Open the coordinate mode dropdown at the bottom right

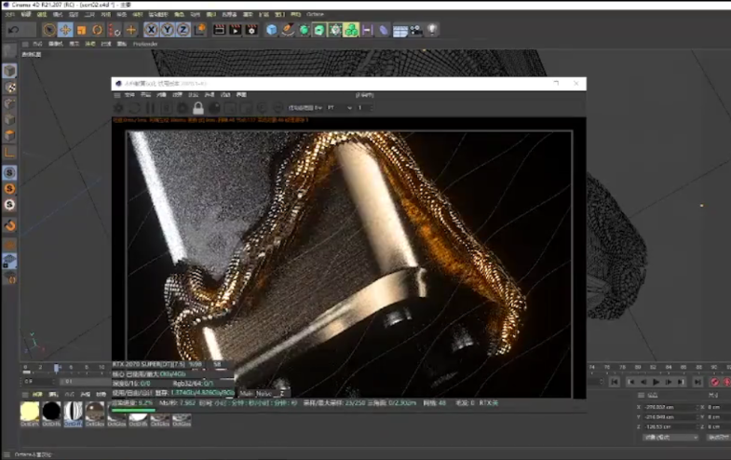(670, 437)
